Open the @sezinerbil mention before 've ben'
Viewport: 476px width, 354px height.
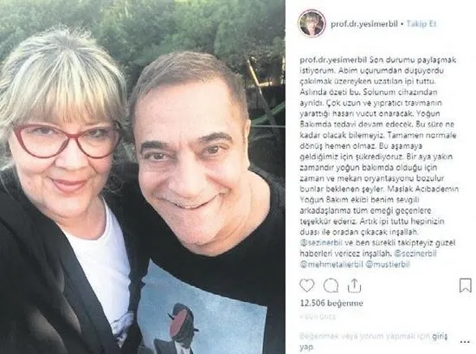click(321, 243)
